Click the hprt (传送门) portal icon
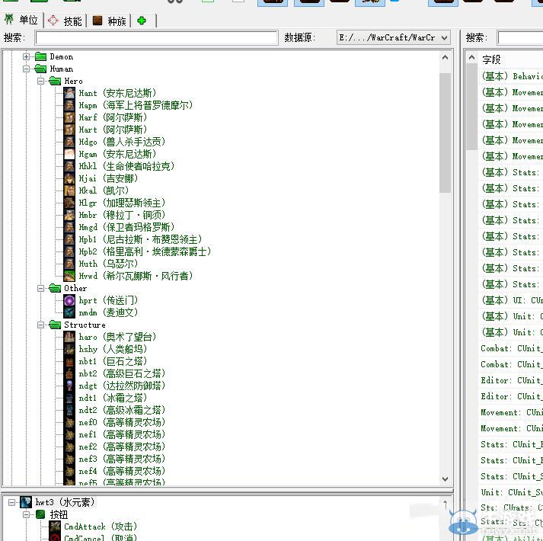The image size is (543, 541). point(69,300)
